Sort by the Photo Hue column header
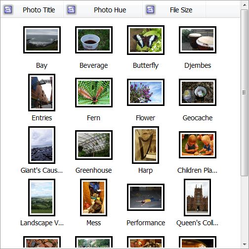 [x=110, y=10]
